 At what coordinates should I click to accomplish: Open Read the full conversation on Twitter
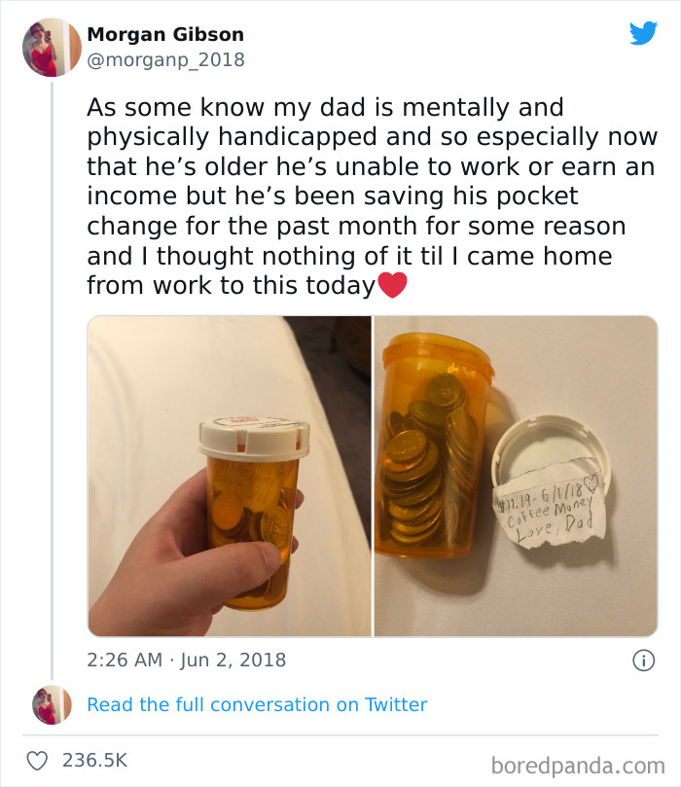tap(258, 703)
